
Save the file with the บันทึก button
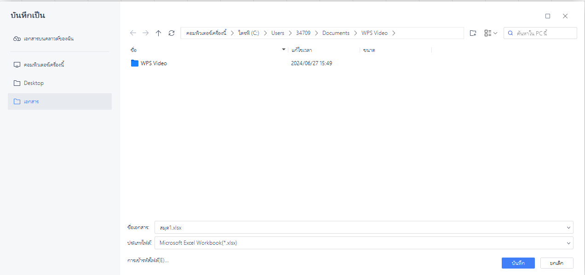pos(518,263)
